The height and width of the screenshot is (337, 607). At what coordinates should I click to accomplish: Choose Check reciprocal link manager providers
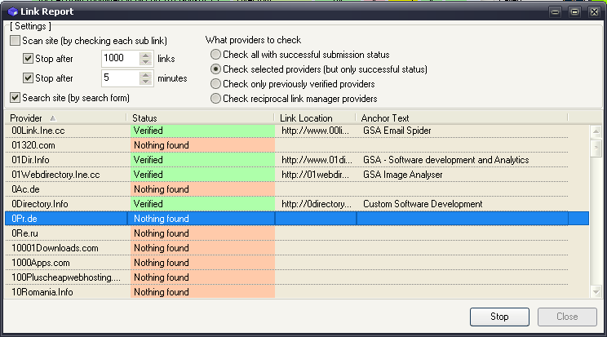(x=216, y=99)
